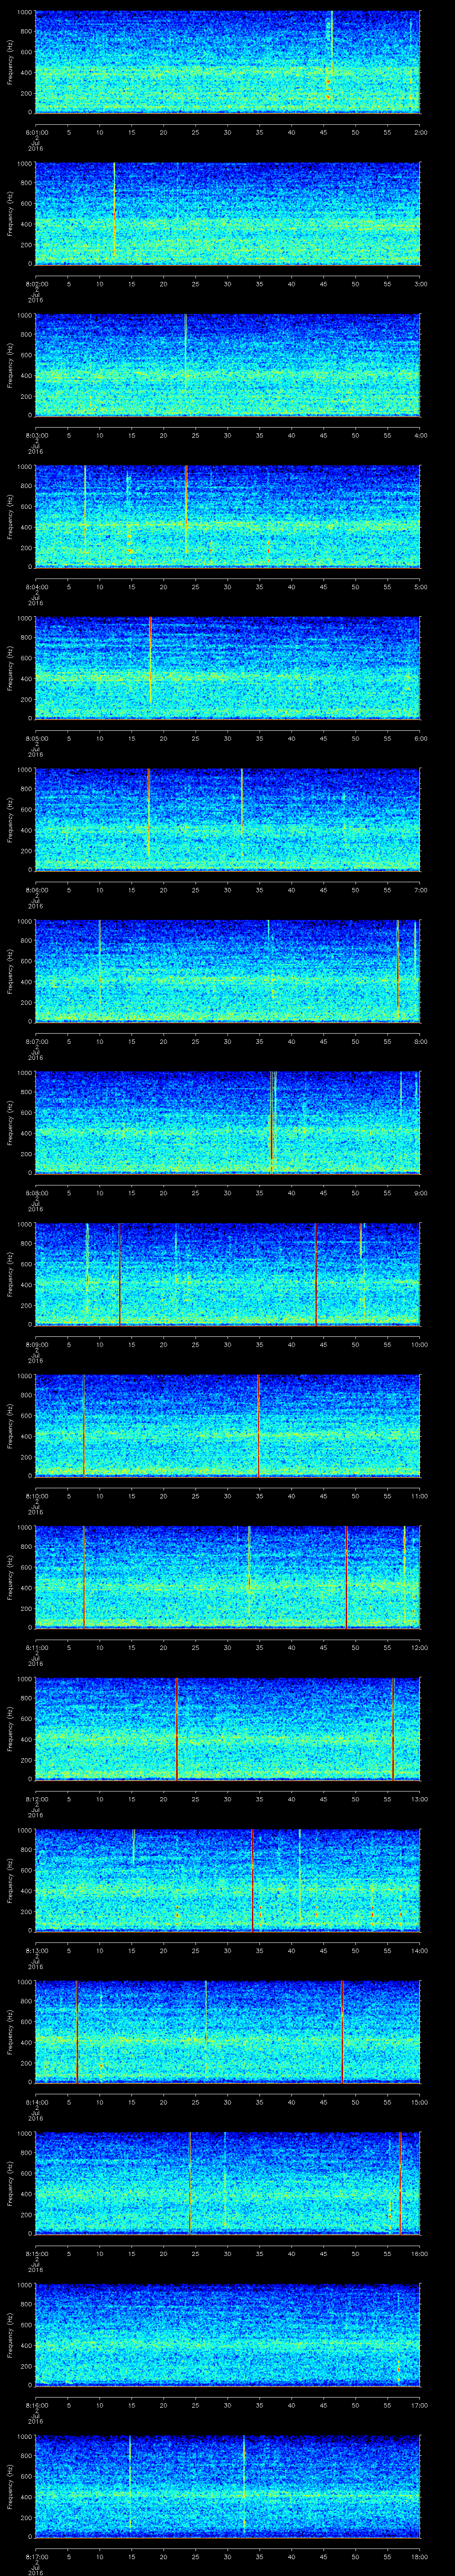Screen dimensions: 455x2576
Task: Click the 3:00 end-time axis label
Action: tap(420, 284)
